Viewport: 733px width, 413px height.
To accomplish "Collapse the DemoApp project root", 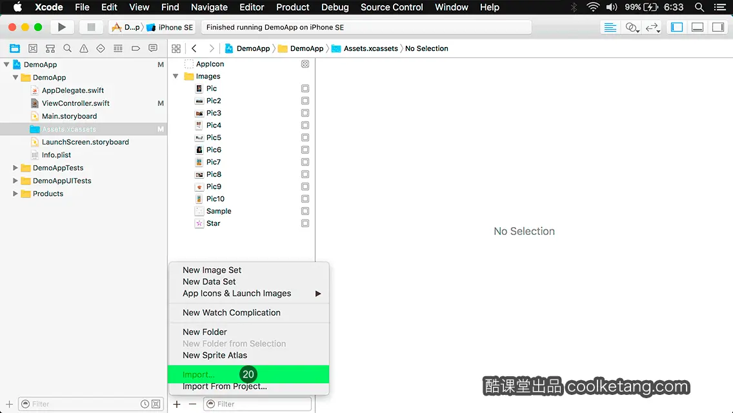I will coord(6,65).
